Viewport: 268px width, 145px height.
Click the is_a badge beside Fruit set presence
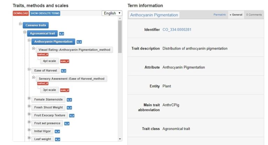pos(67,123)
